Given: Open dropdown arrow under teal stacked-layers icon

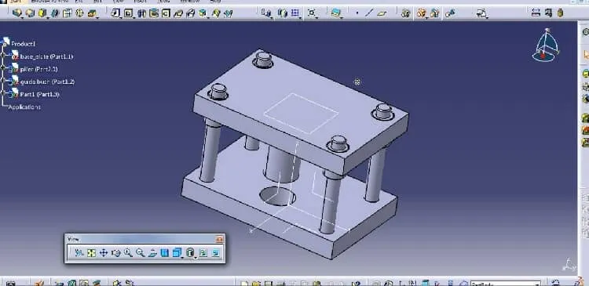Looking at the screenshot, I should click(x=342, y=17).
